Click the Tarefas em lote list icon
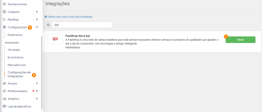262x112 pixels. (5, 4)
